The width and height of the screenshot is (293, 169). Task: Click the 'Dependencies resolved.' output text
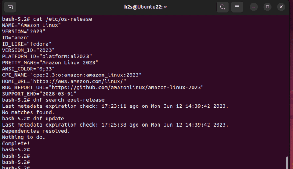click(36, 131)
